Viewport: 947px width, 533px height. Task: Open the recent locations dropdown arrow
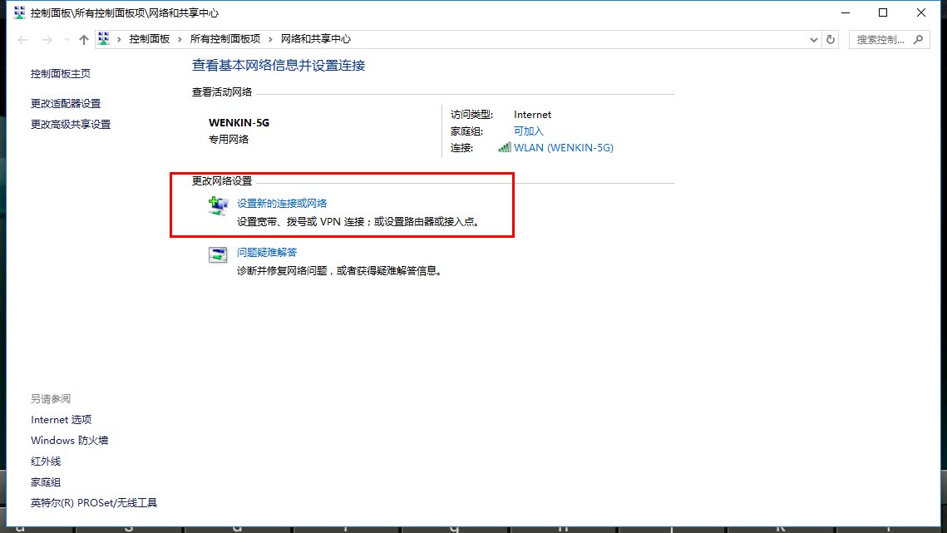coord(67,39)
